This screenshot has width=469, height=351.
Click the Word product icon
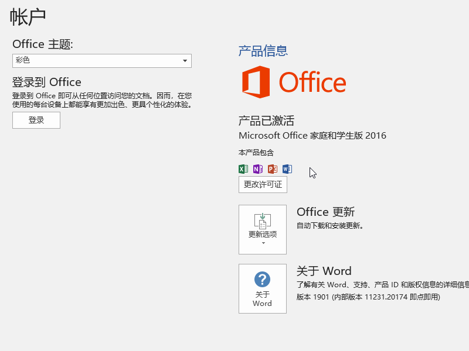pos(287,169)
